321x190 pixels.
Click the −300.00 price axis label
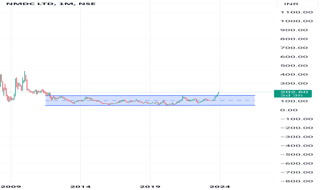pyautogui.click(x=297, y=137)
